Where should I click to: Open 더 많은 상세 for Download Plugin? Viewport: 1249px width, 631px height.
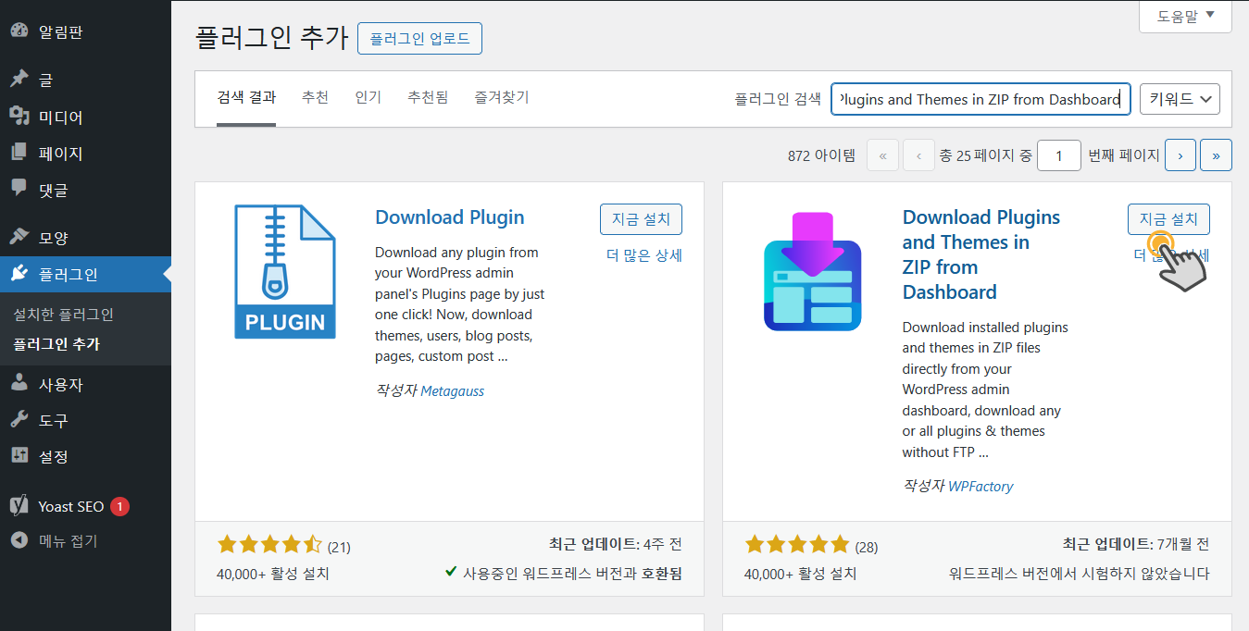tap(644, 255)
